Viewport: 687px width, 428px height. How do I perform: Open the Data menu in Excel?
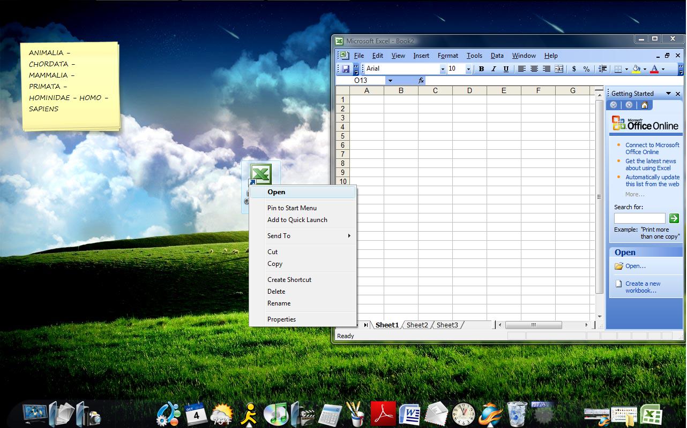[497, 56]
